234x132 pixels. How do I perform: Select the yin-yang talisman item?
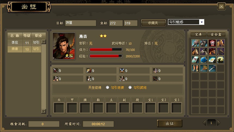(x=221, y=60)
